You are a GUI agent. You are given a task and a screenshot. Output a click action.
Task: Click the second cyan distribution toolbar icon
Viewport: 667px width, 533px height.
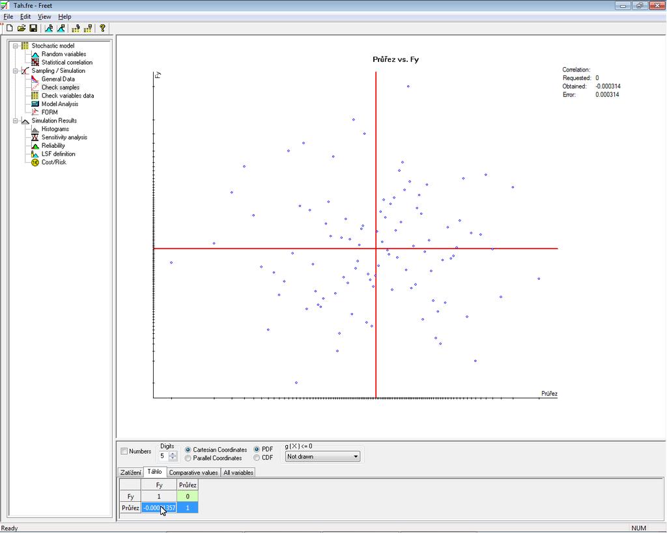[61, 29]
